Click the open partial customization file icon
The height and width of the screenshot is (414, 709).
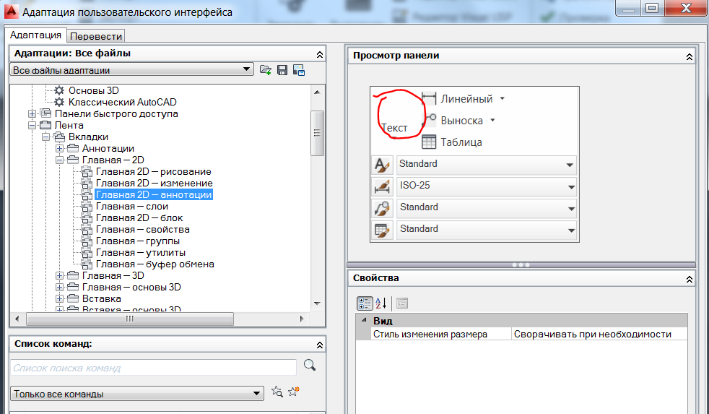click(x=266, y=70)
